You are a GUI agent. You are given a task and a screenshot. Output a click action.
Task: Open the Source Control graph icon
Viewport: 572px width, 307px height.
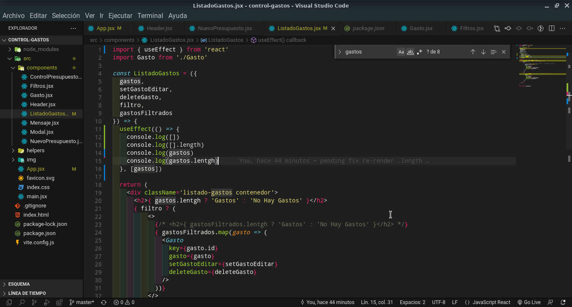pyautogui.click(x=540, y=28)
